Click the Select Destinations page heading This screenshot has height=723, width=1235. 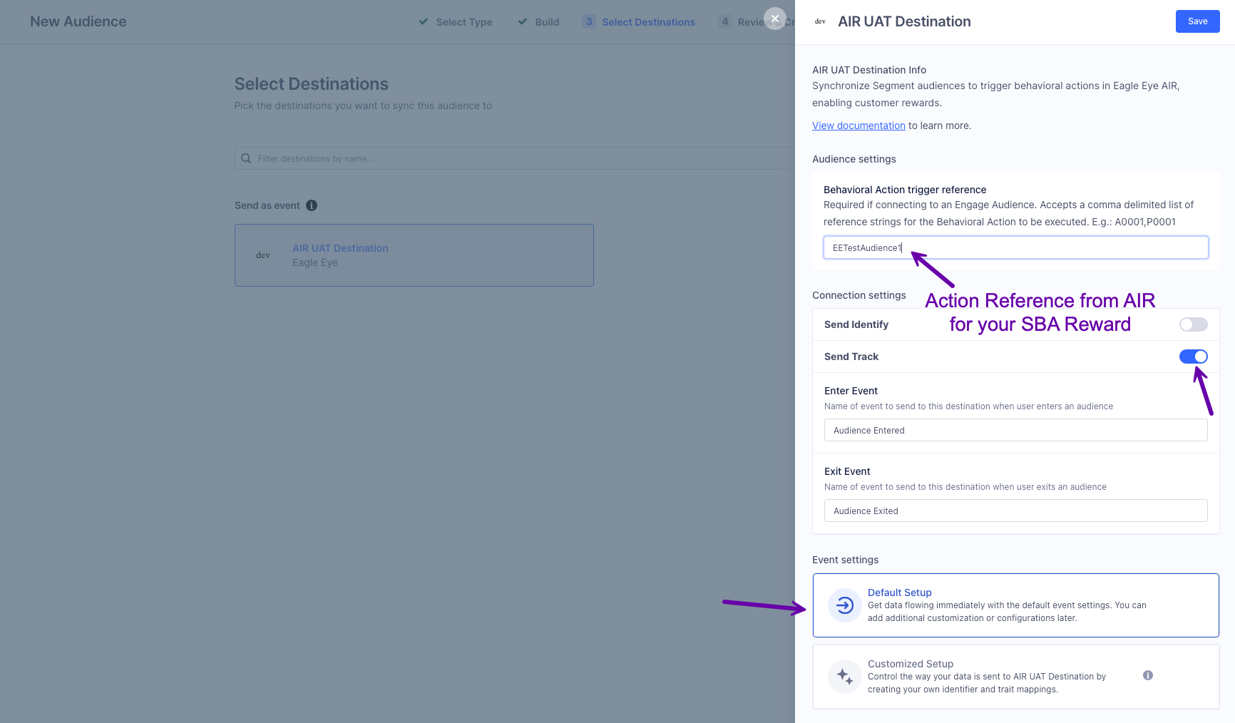[x=311, y=84]
